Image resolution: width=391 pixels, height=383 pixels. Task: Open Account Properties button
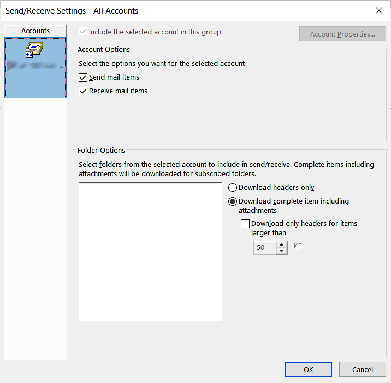(342, 34)
